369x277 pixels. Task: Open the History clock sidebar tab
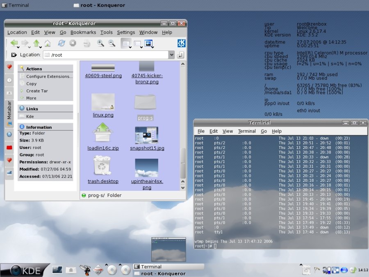pyautogui.click(x=9, y=80)
